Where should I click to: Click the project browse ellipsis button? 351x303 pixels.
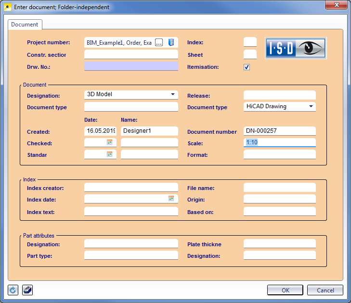pyautogui.click(x=158, y=43)
